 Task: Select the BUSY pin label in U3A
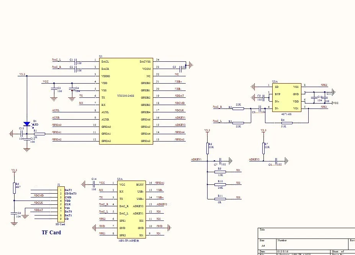(140, 185)
